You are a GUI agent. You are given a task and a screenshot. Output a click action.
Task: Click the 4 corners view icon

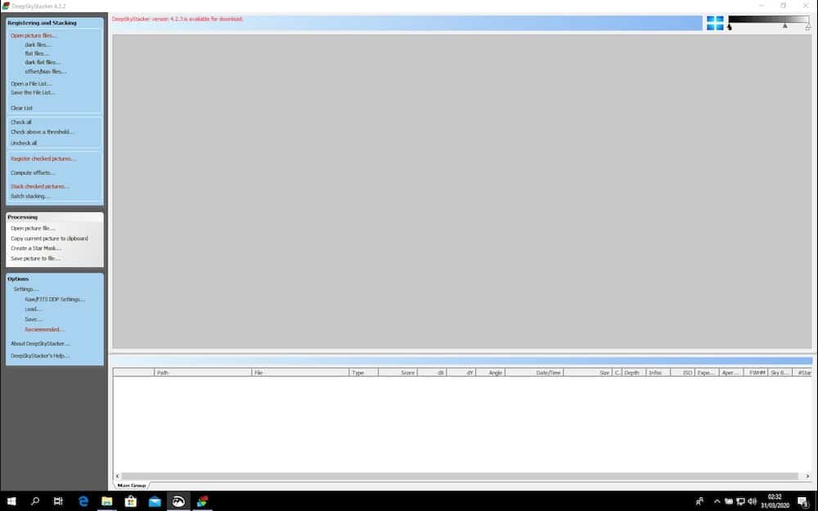pos(715,23)
